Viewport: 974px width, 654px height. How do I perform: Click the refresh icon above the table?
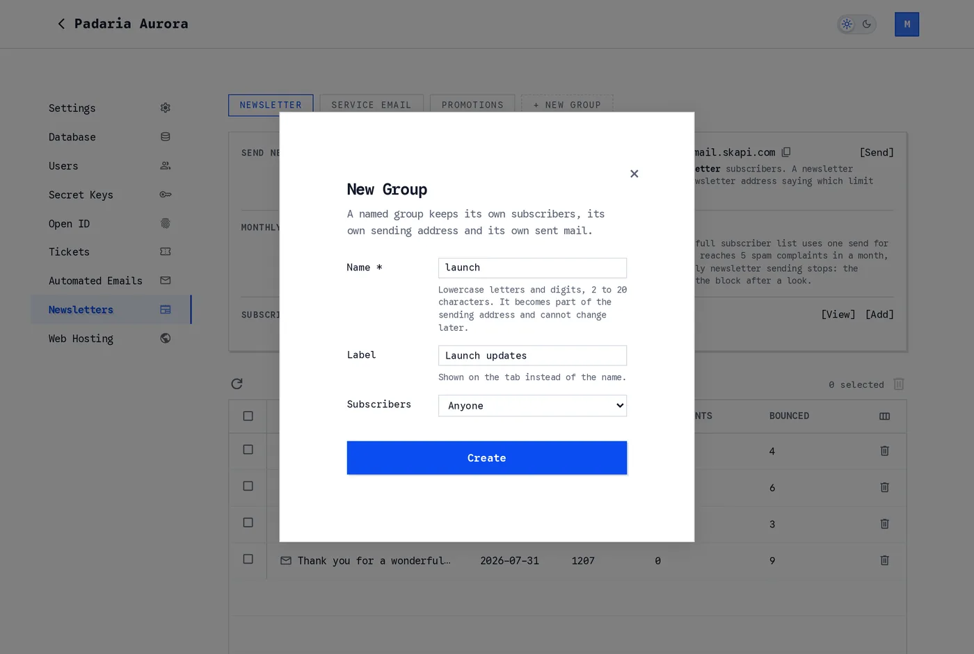click(237, 384)
